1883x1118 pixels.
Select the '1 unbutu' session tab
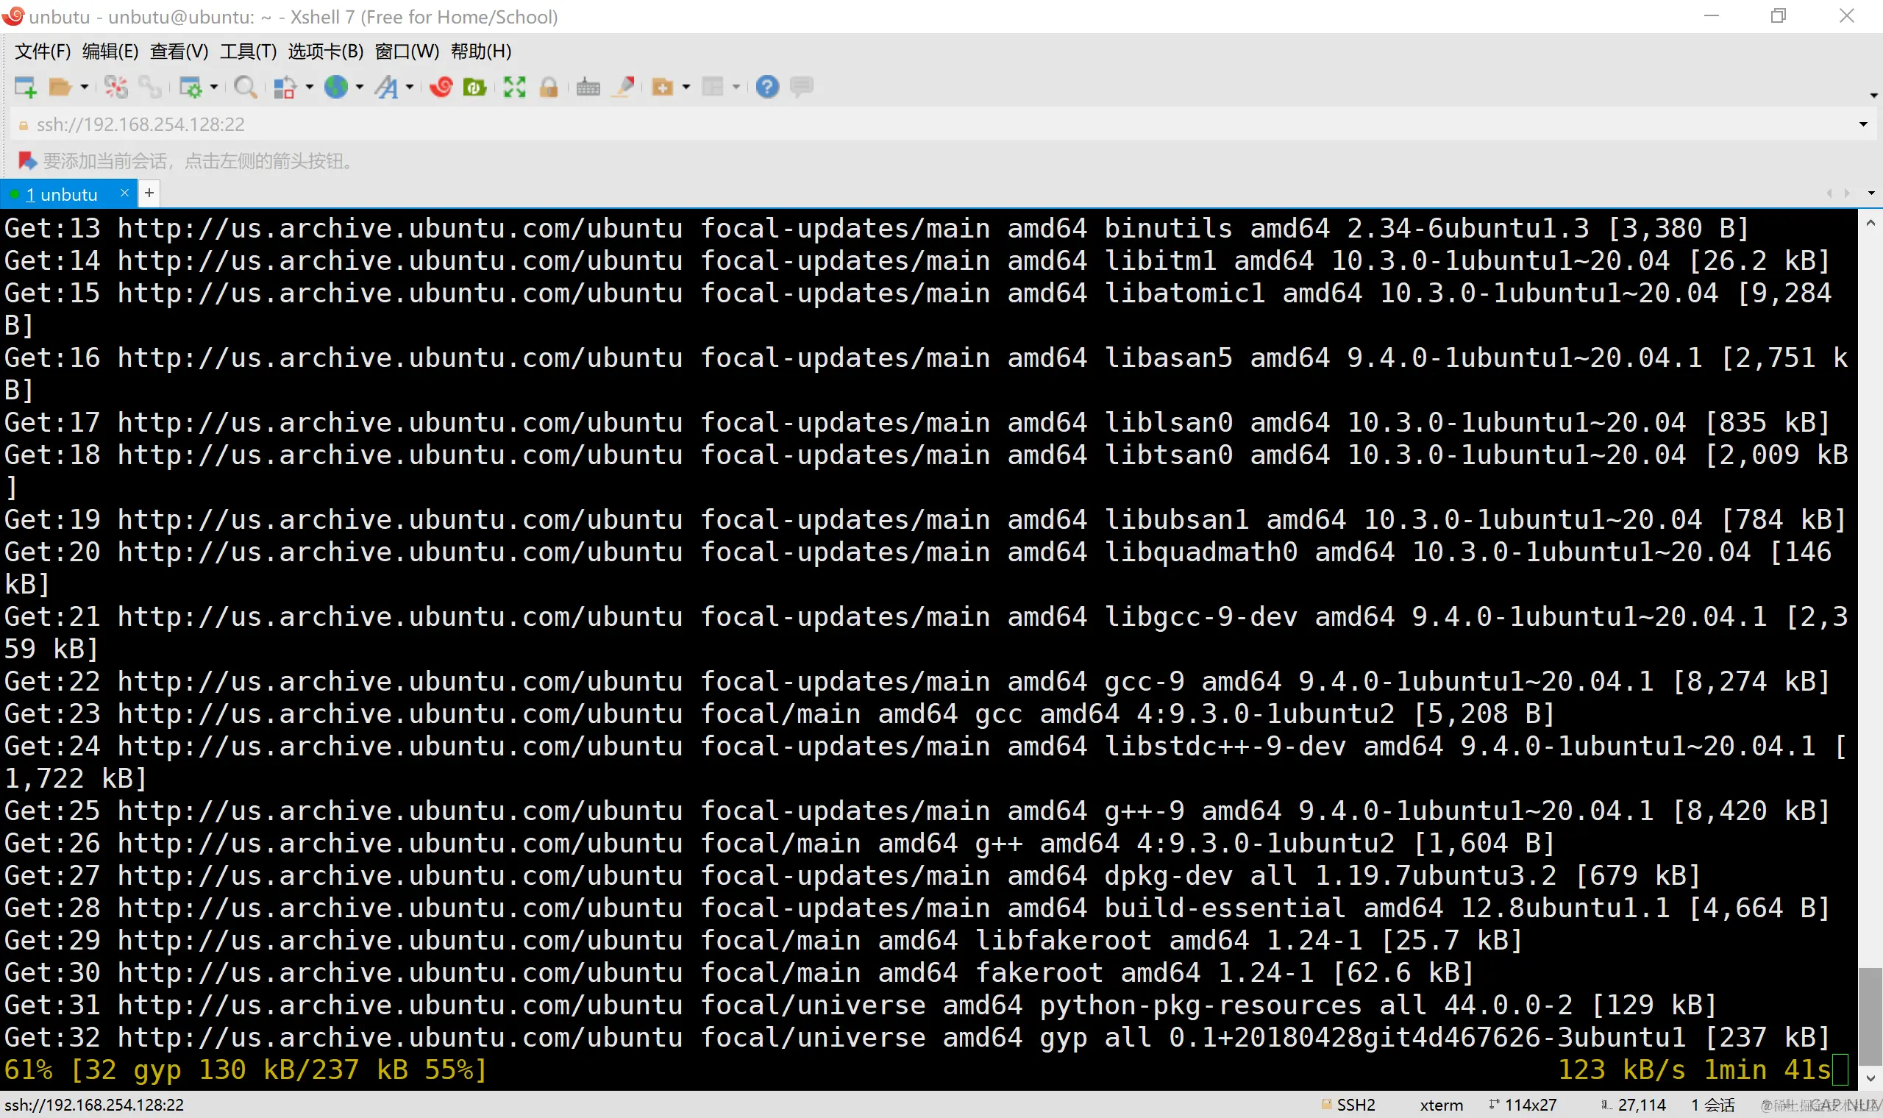(x=62, y=194)
